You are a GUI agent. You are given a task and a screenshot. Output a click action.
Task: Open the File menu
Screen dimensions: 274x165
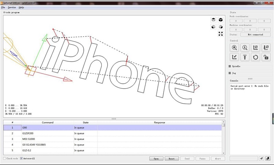click(3, 7)
